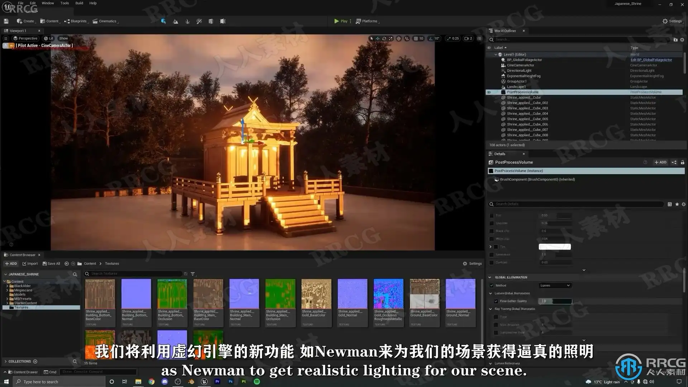The width and height of the screenshot is (688, 387).
Task: Launch Unreal Engine from Windows taskbar
Action: pos(204,382)
